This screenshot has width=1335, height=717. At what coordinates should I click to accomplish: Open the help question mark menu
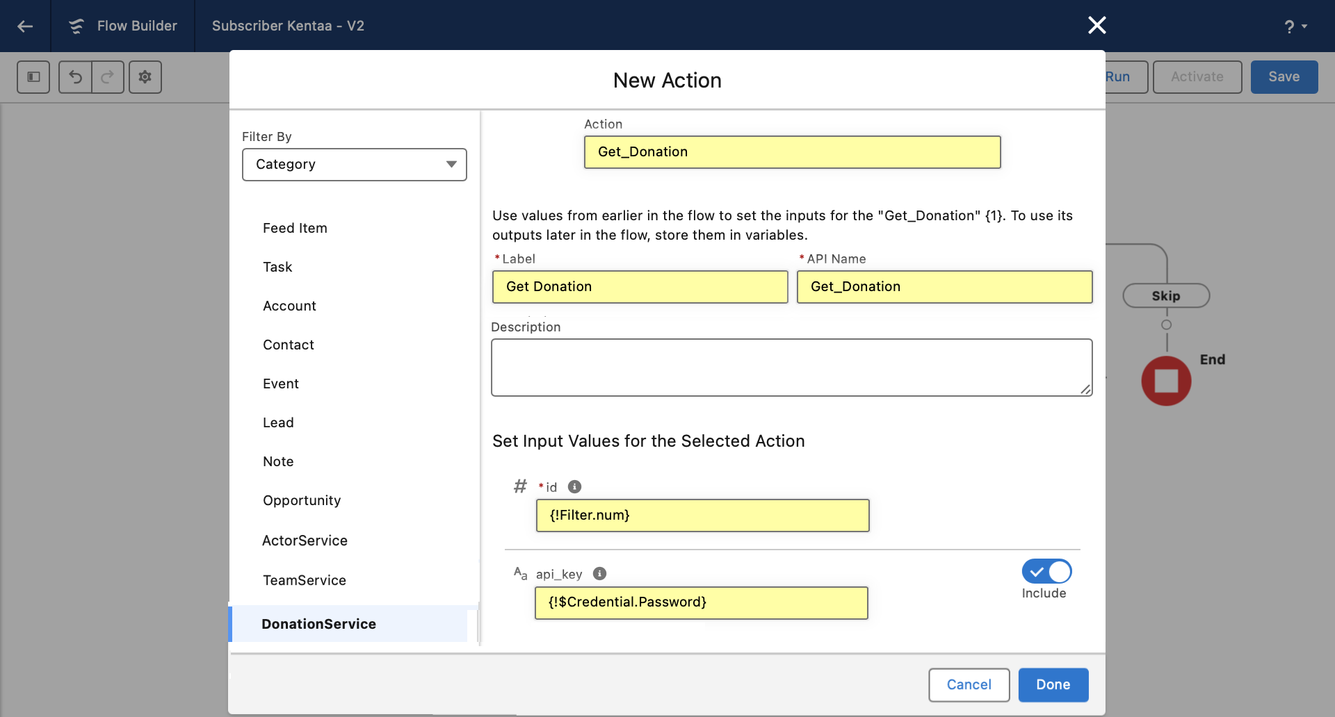pyautogui.click(x=1295, y=26)
